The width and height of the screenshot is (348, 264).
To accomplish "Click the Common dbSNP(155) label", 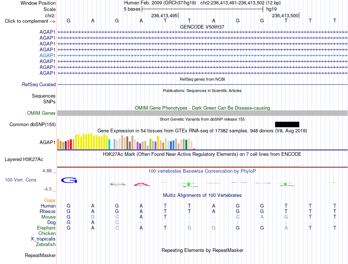I will click(x=33, y=124).
